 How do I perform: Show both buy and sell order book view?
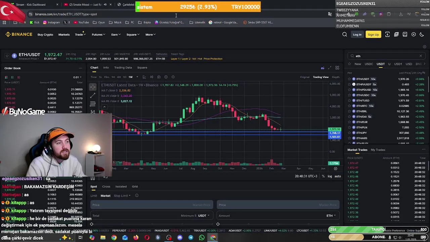(x=6, y=77)
